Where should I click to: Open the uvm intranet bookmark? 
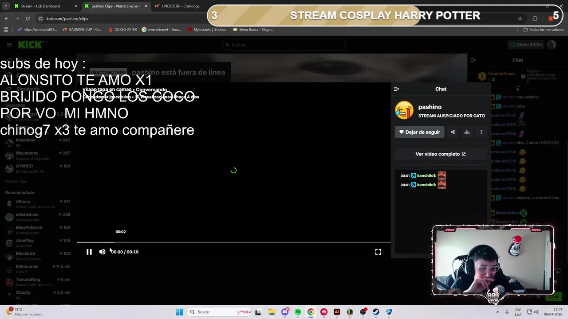161,30
